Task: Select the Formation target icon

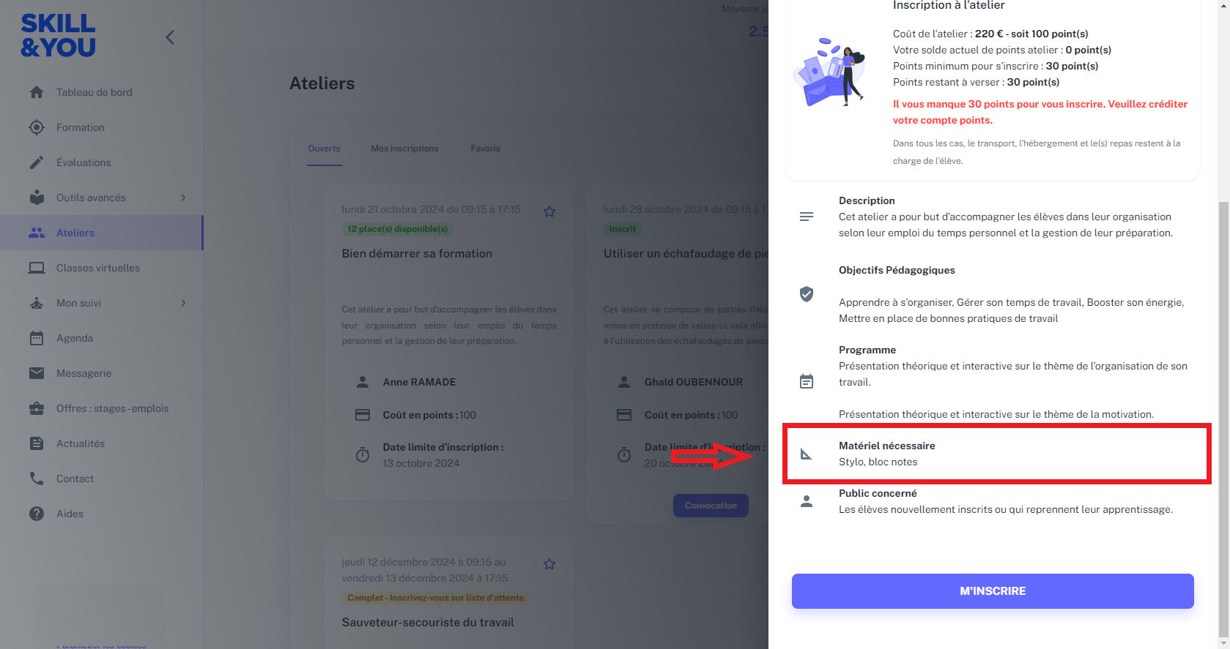Action: click(37, 127)
